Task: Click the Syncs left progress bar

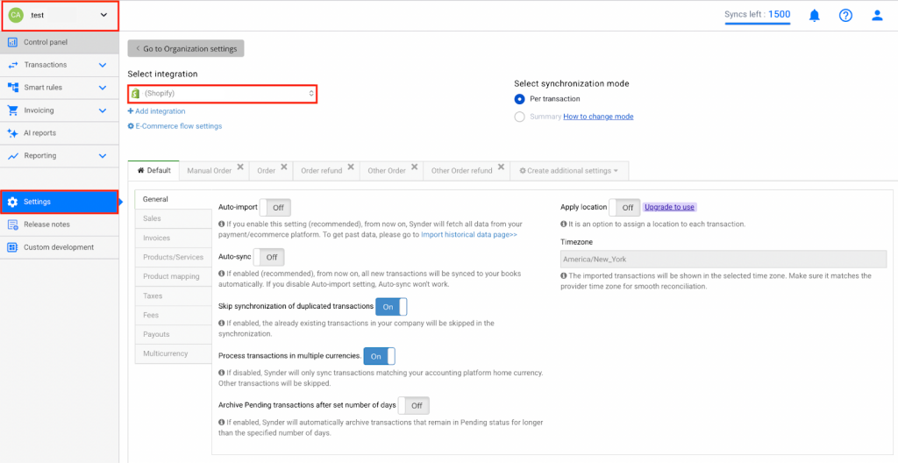Action: point(757,24)
